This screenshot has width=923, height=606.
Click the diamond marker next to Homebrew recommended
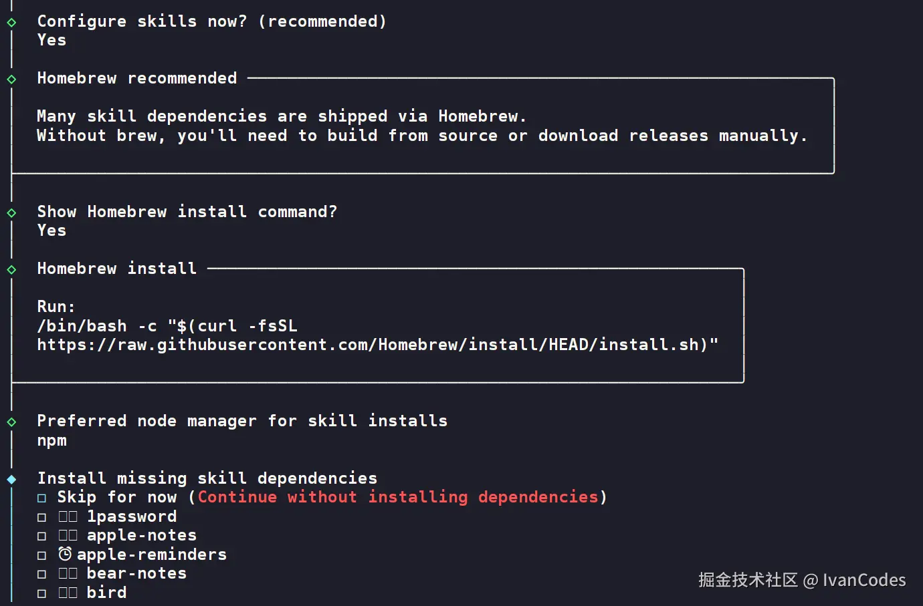11,80
